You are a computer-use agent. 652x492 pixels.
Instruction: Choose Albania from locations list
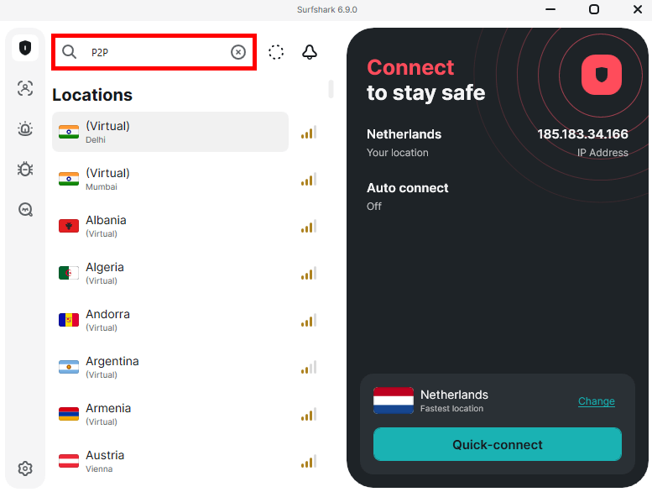[x=170, y=226]
